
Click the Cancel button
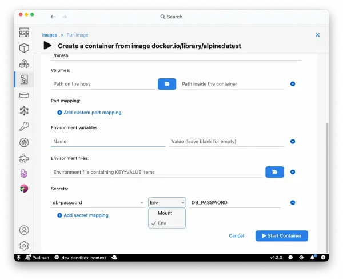(x=237, y=236)
